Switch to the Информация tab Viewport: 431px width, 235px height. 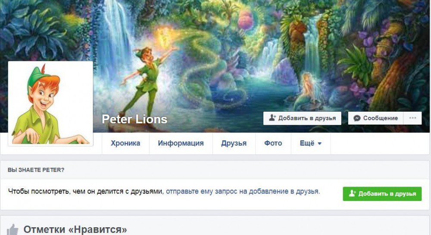click(x=181, y=143)
